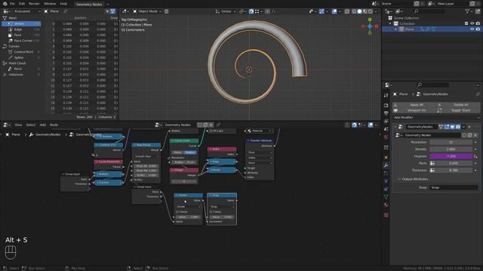The image size is (483, 271).
Task: Open the Modifier properties wrench tab
Action: (386, 166)
